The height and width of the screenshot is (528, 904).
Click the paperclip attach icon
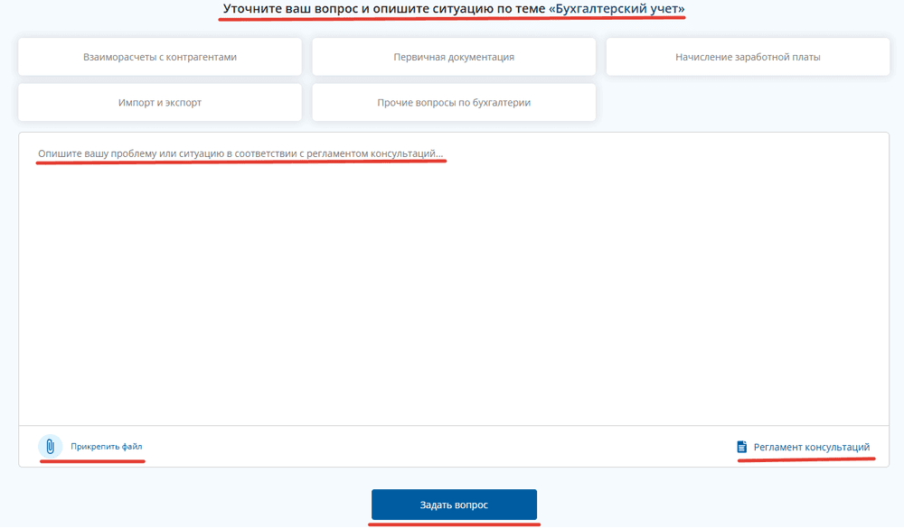[50, 447]
